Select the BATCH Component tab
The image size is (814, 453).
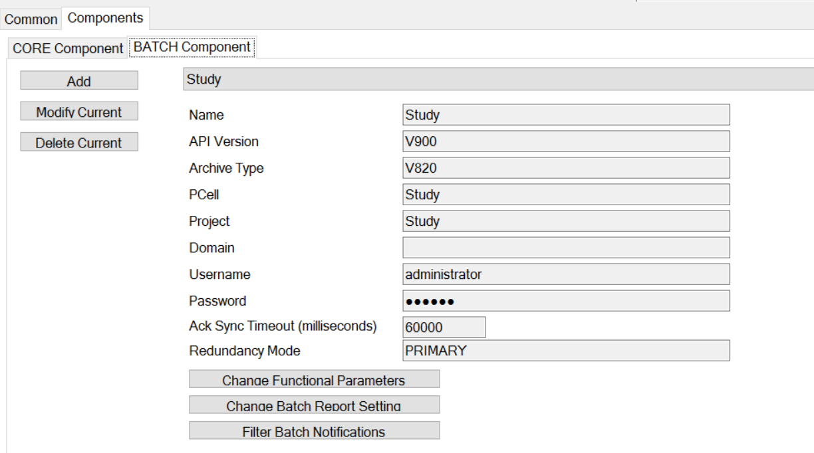pos(192,47)
